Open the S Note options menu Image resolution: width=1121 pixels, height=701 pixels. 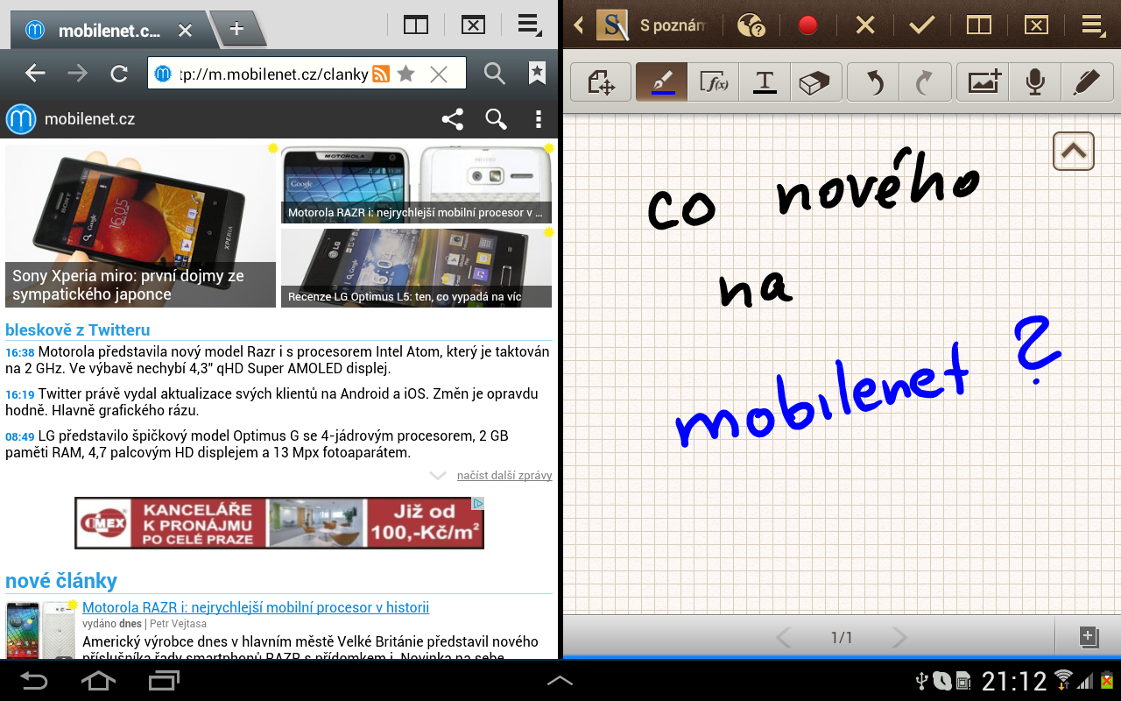[1092, 25]
